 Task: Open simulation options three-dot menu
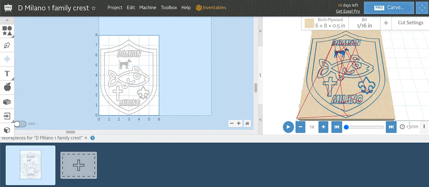coord(424,127)
